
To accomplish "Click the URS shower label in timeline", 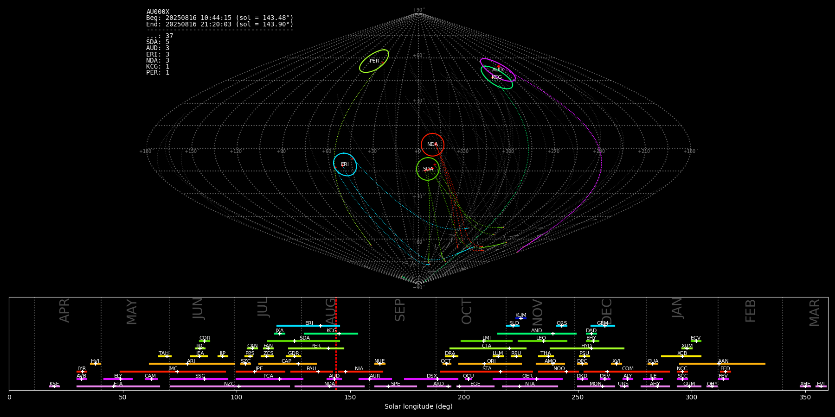I will tap(623, 384).
